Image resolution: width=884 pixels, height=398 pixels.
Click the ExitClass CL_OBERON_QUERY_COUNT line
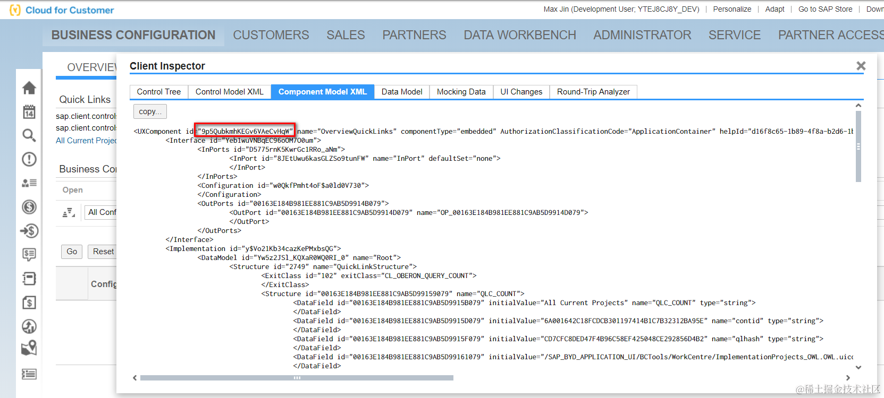click(369, 275)
